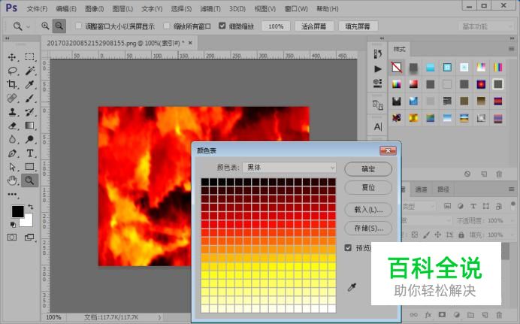Screen dimensions: 520x324
Task: Select top-left black swatch in color table
Action: point(205,182)
